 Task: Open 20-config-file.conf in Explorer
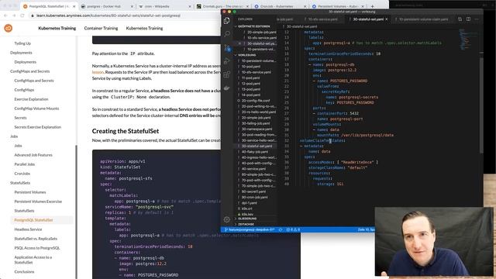[256, 101]
